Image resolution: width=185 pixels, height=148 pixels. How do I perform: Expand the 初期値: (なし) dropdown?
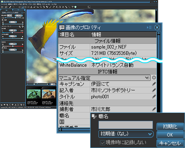click(x=126, y=134)
